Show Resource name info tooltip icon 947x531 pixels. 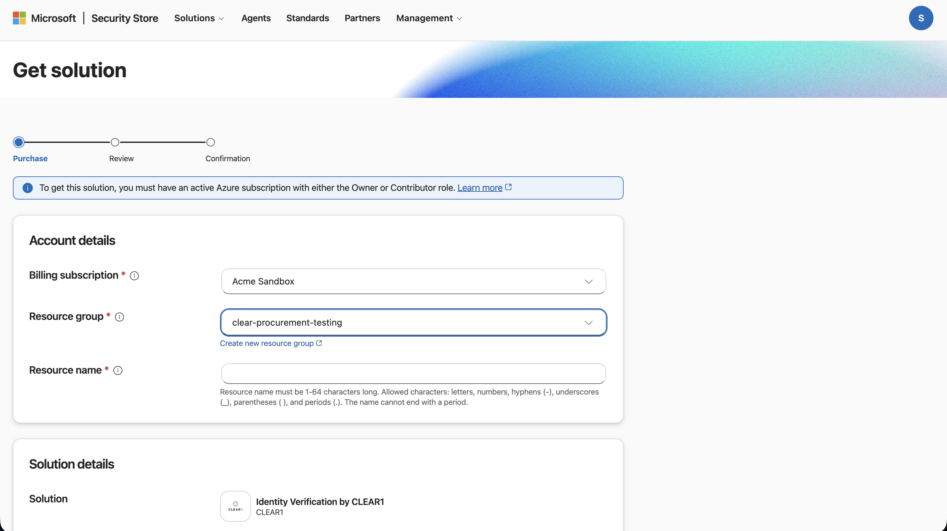click(x=118, y=370)
